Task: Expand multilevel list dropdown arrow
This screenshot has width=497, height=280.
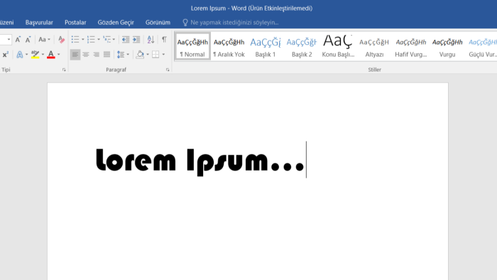Action: click(114, 40)
